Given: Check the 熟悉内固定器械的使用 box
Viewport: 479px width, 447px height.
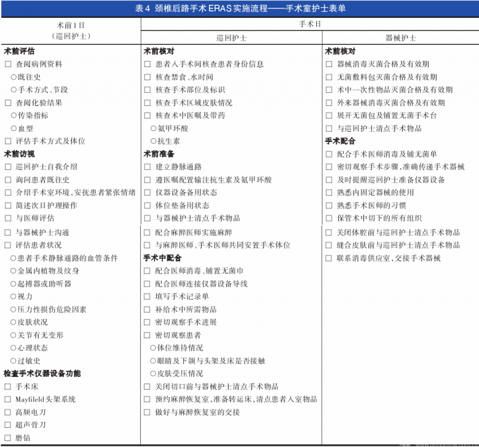Looking at the screenshot, I should click(329, 193).
